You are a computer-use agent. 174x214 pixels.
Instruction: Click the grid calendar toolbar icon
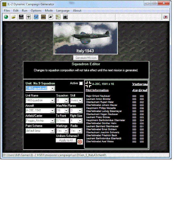tap(21, 17)
